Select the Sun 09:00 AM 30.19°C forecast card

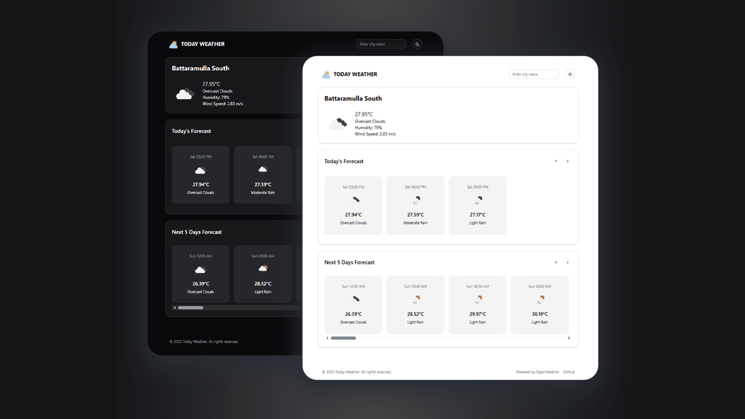(540, 304)
